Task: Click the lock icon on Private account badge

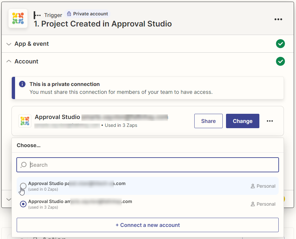Action: coord(69,14)
